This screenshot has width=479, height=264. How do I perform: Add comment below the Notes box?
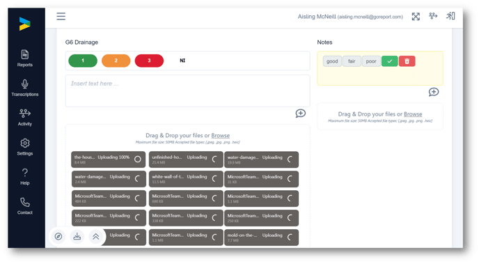click(x=434, y=92)
